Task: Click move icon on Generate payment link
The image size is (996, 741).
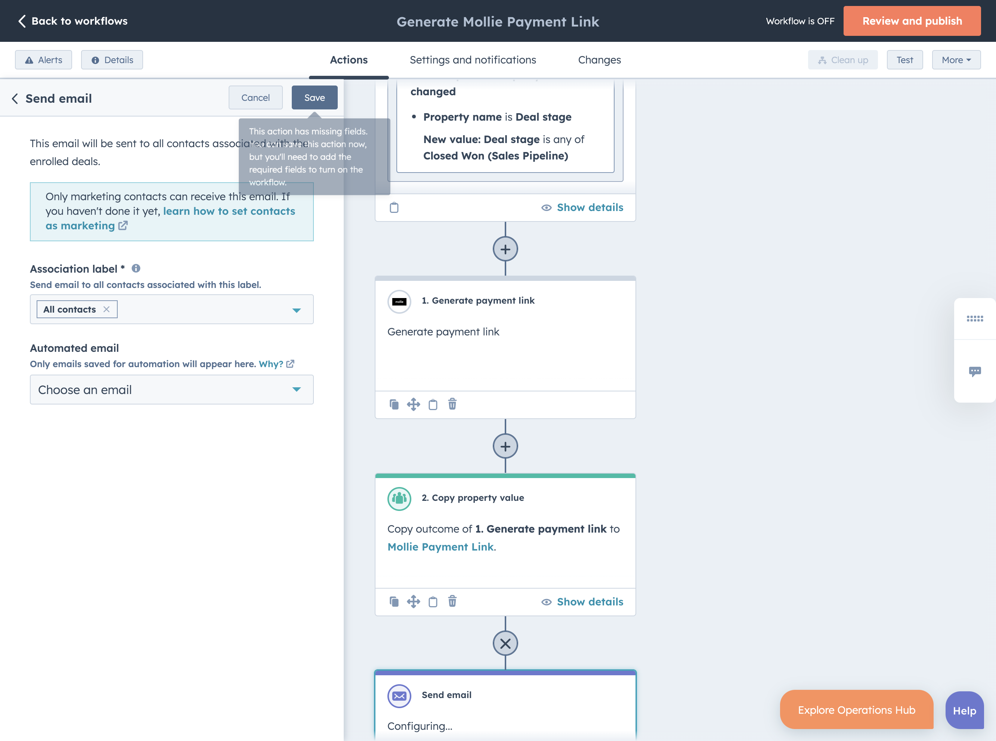Action: click(x=413, y=404)
